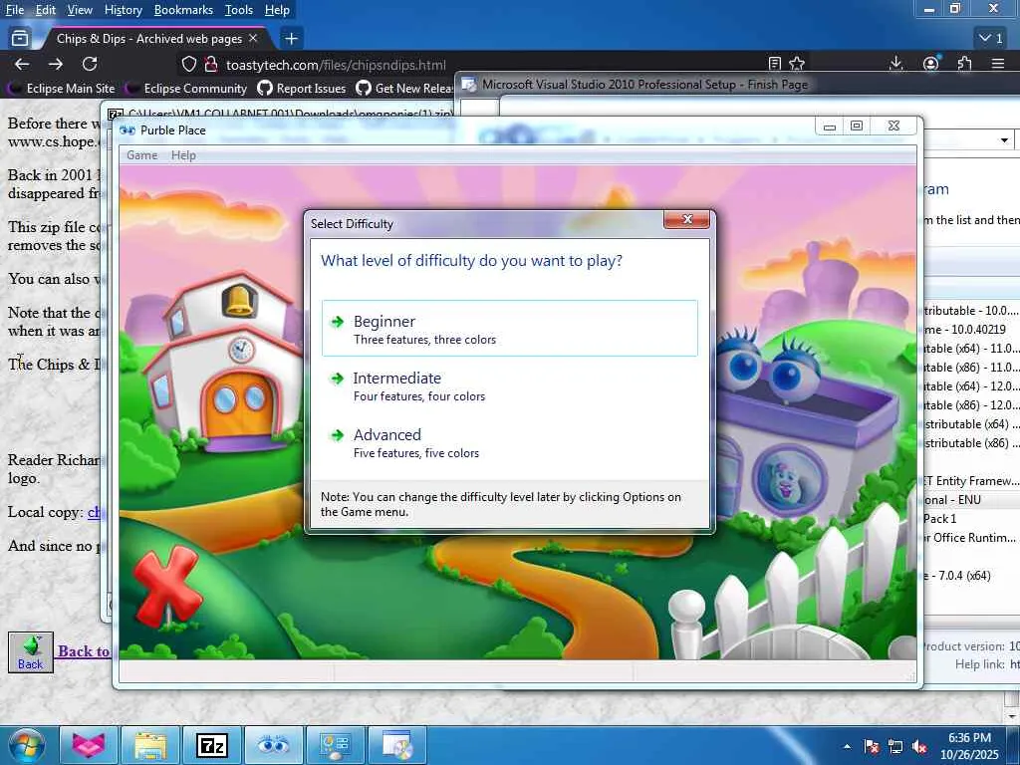Switch to Purble Place on the taskbar

[x=273, y=745]
